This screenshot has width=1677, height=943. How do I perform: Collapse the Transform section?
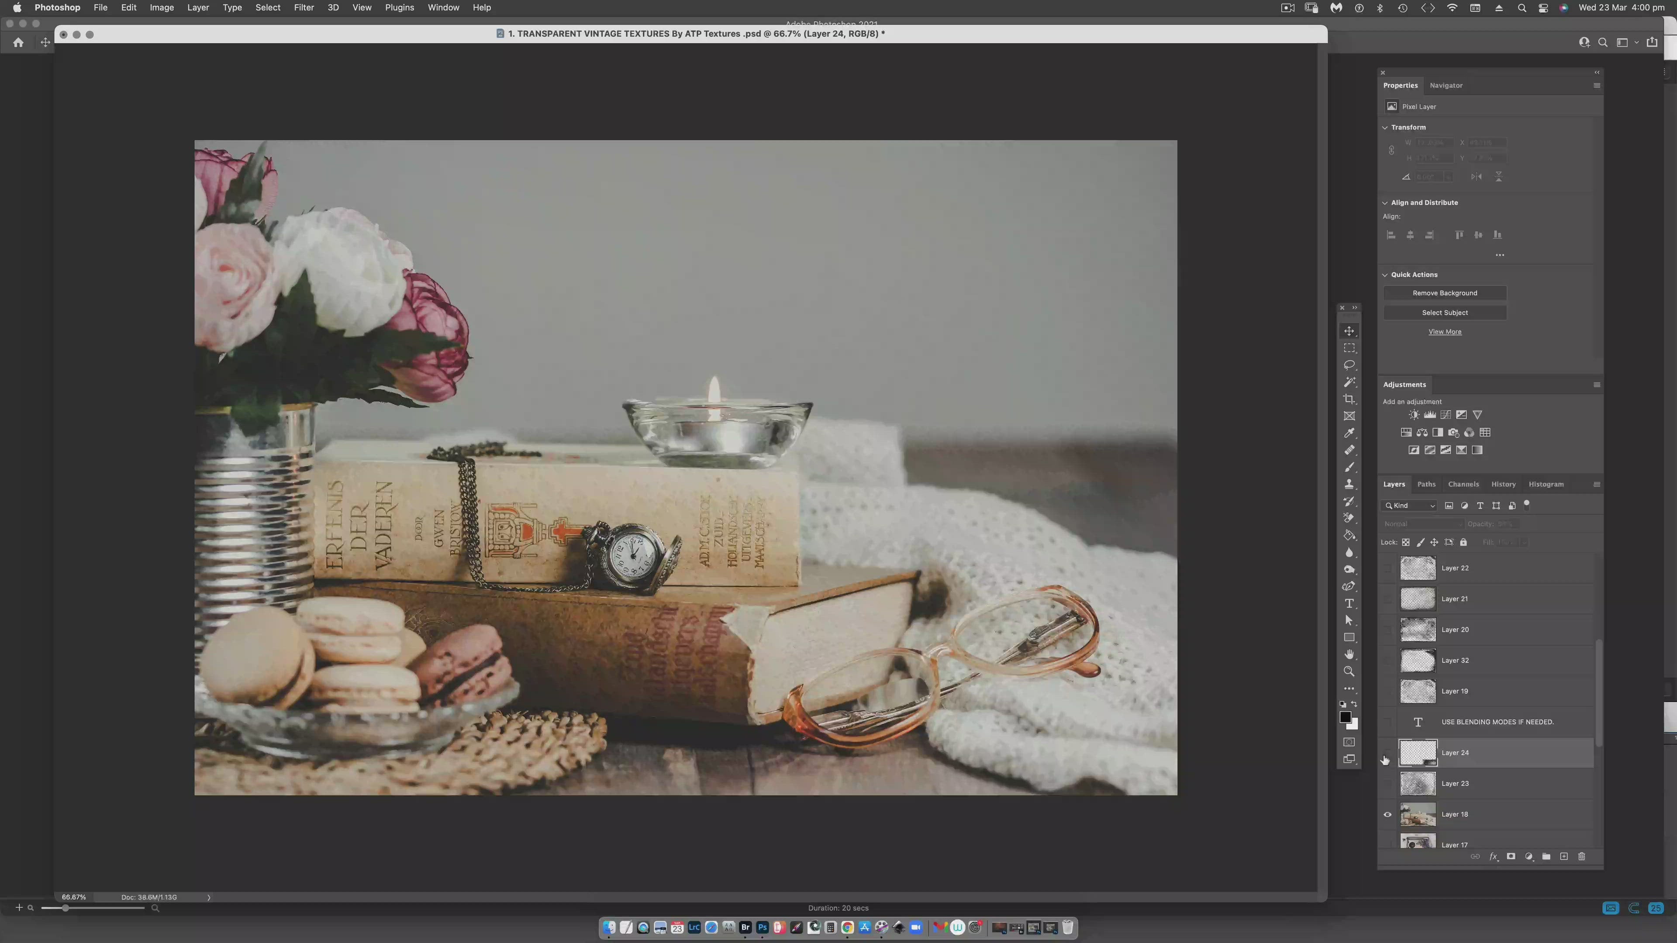point(1385,127)
